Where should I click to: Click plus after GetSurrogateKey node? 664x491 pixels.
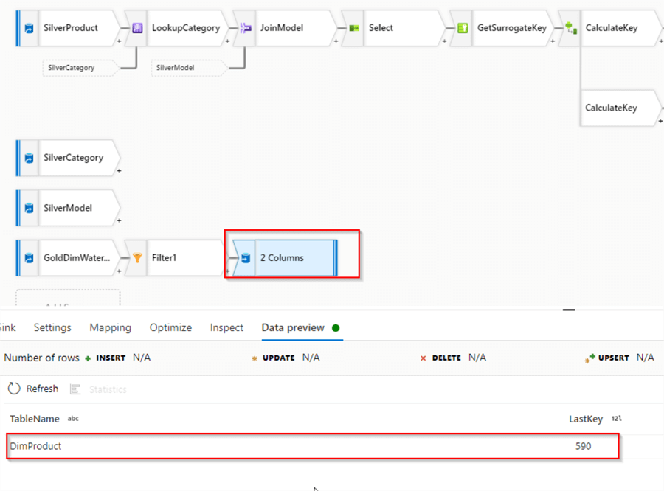(x=553, y=41)
